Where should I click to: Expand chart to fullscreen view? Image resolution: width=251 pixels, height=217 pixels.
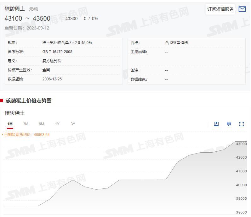click(x=242, y=124)
